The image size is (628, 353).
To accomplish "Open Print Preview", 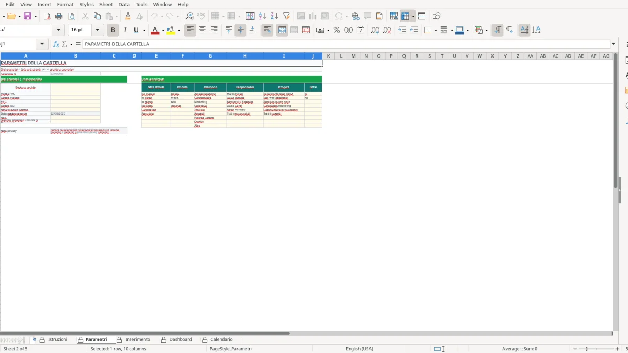I will [x=71, y=16].
